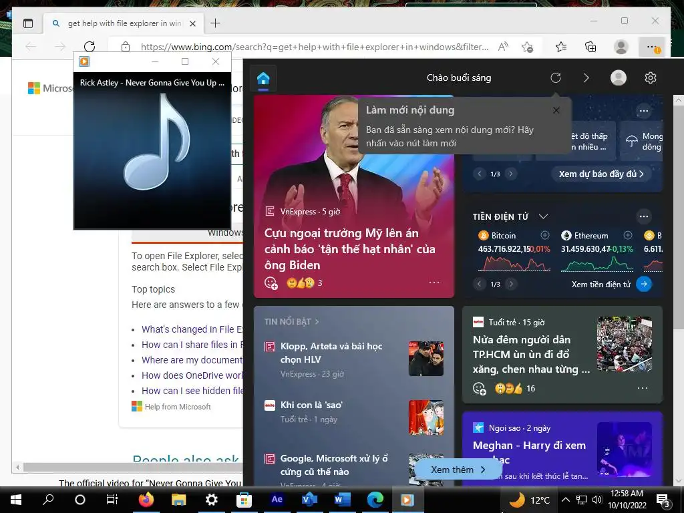Go to previous weather card page
This screenshot has height=513, width=684.
click(479, 174)
